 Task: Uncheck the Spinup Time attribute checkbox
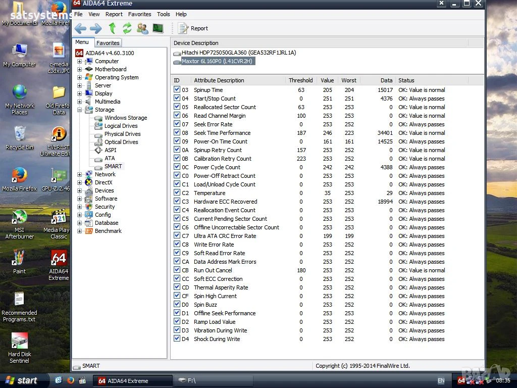click(177, 90)
